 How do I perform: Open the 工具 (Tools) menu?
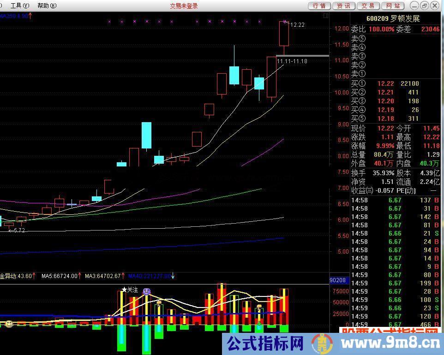[x=19, y=6]
